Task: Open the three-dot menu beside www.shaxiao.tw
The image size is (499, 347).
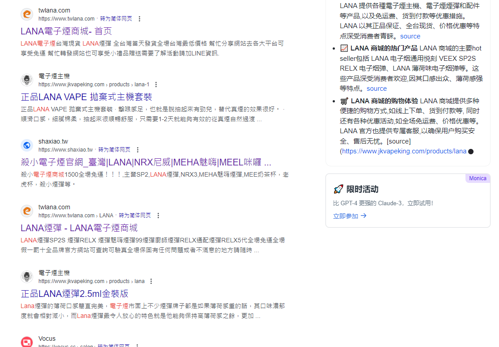Action: click(137, 150)
